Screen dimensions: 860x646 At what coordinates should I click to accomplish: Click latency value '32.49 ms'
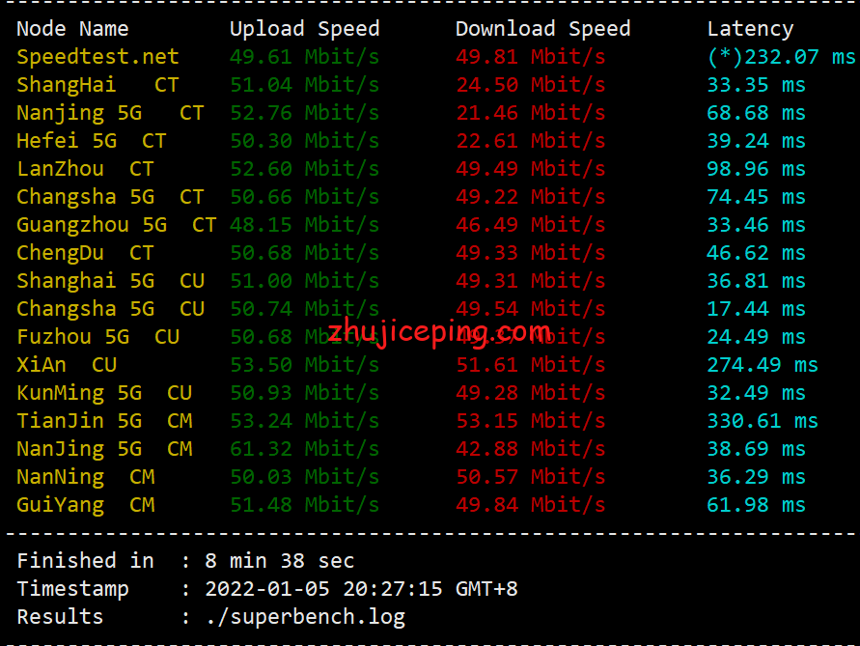757,392
